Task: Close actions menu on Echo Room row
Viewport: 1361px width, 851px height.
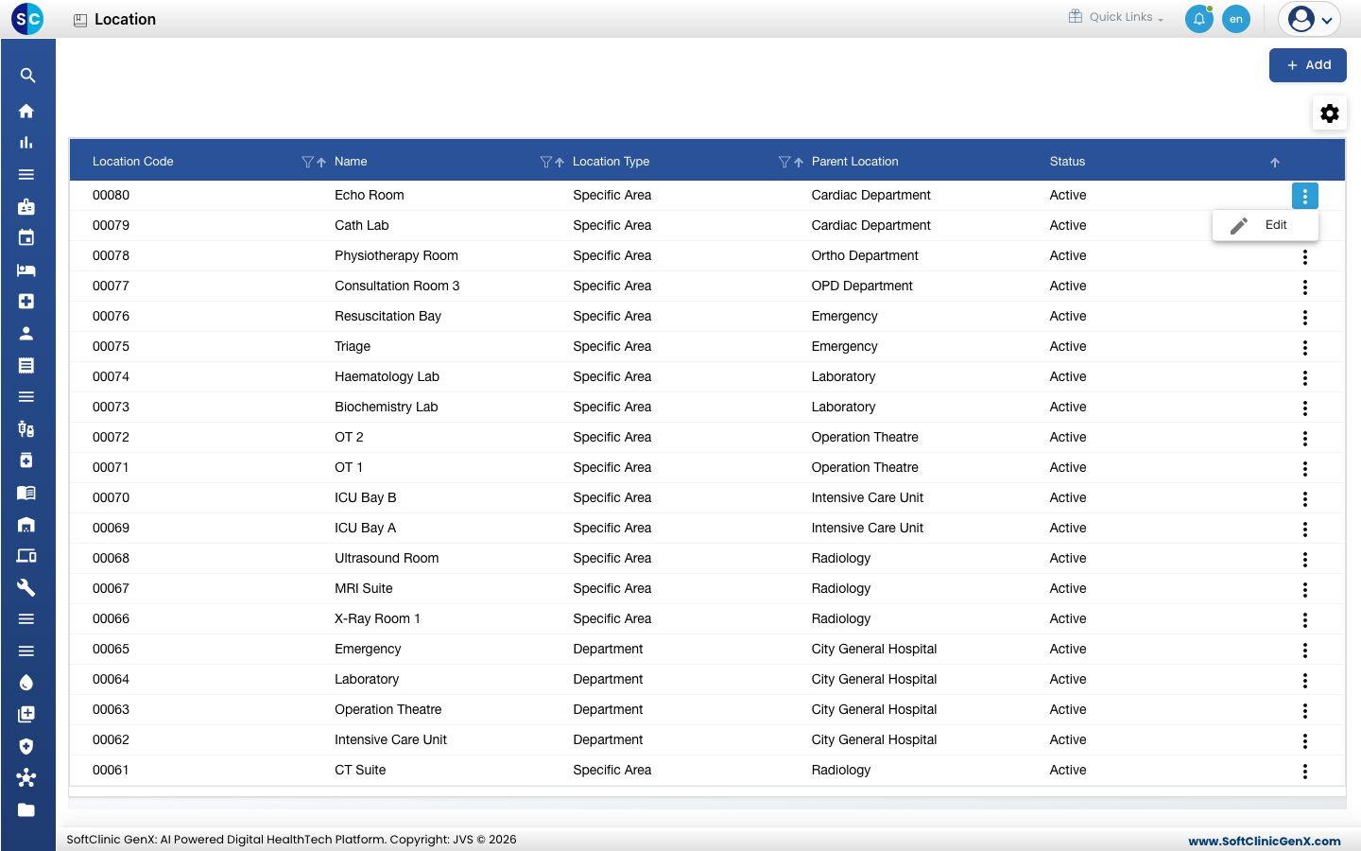Action: (1305, 196)
